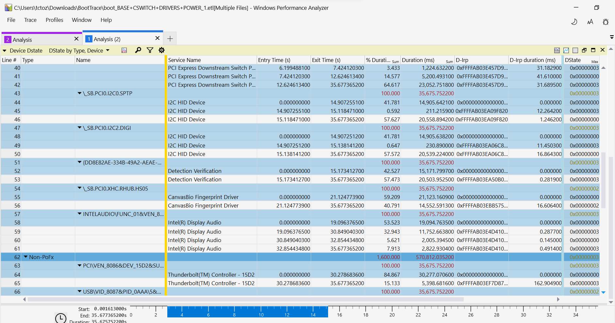Viewport: 615px width, 323px height.
Task: Collapse the Device Dstate graph panel
Action: (5, 51)
